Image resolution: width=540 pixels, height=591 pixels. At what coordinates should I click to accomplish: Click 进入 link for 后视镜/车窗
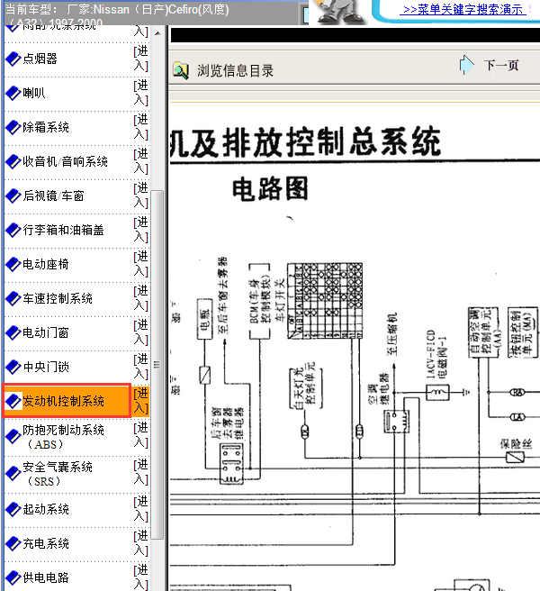coord(141,195)
